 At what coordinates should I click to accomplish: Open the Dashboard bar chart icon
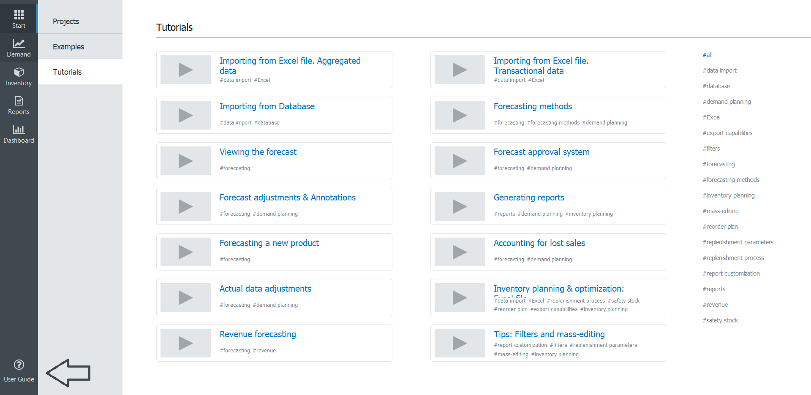pyautogui.click(x=19, y=130)
